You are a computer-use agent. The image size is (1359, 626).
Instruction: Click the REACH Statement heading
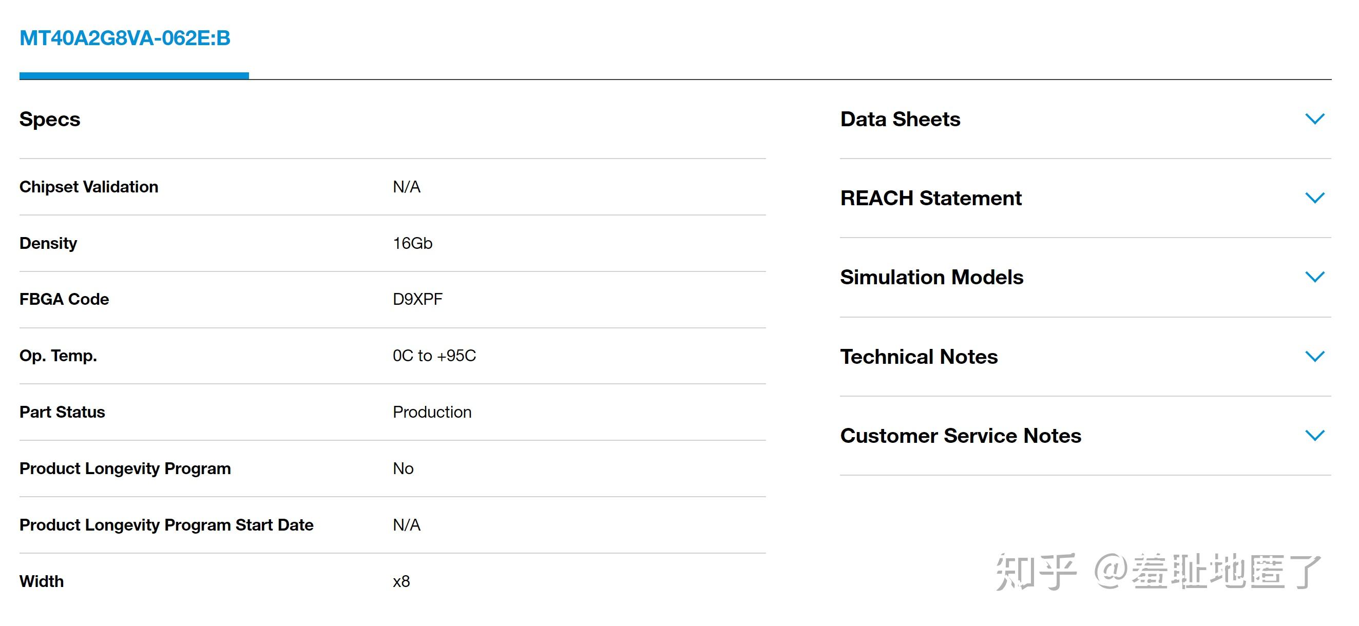(x=931, y=198)
